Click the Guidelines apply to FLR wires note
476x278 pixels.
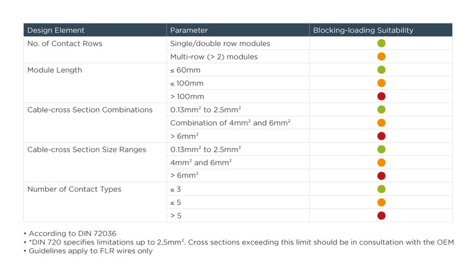90,251
